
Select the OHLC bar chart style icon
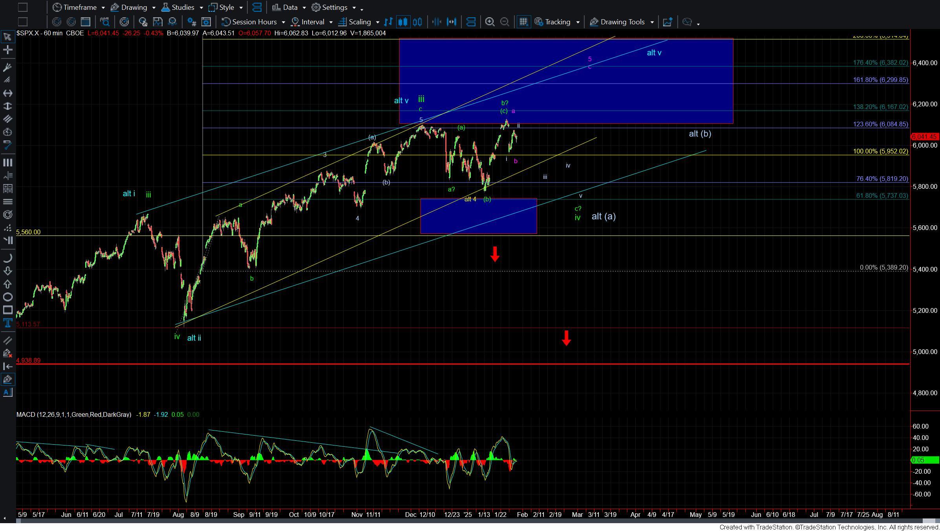click(388, 22)
